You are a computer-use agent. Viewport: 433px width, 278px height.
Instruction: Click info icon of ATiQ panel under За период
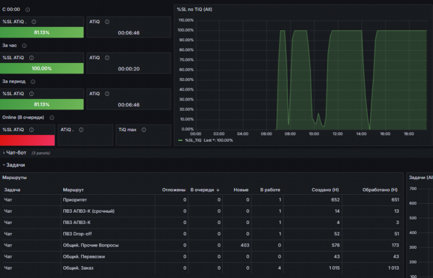[x=107, y=94]
